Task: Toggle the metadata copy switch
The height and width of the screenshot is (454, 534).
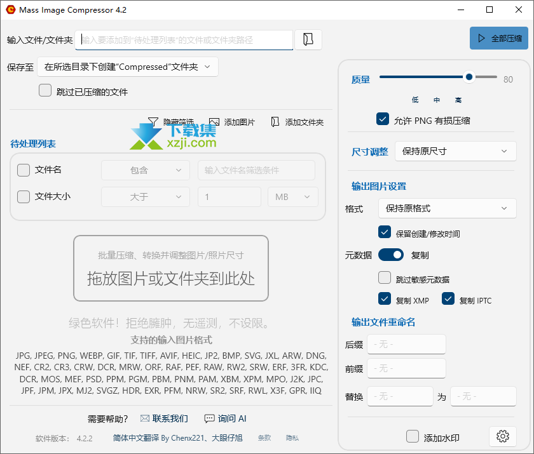Action: tap(391, 255)
